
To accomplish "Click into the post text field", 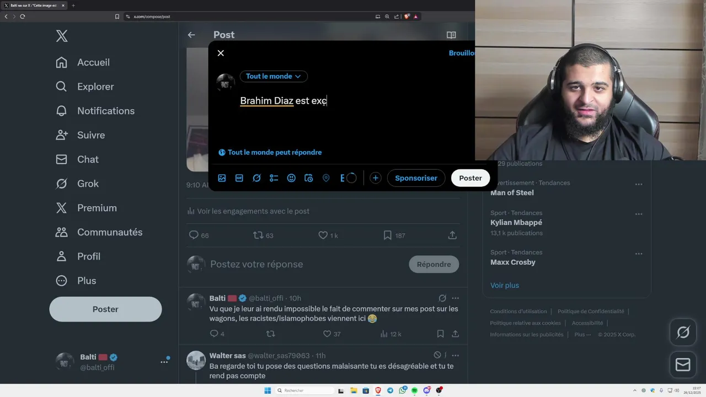I will (x=353, y=101).
